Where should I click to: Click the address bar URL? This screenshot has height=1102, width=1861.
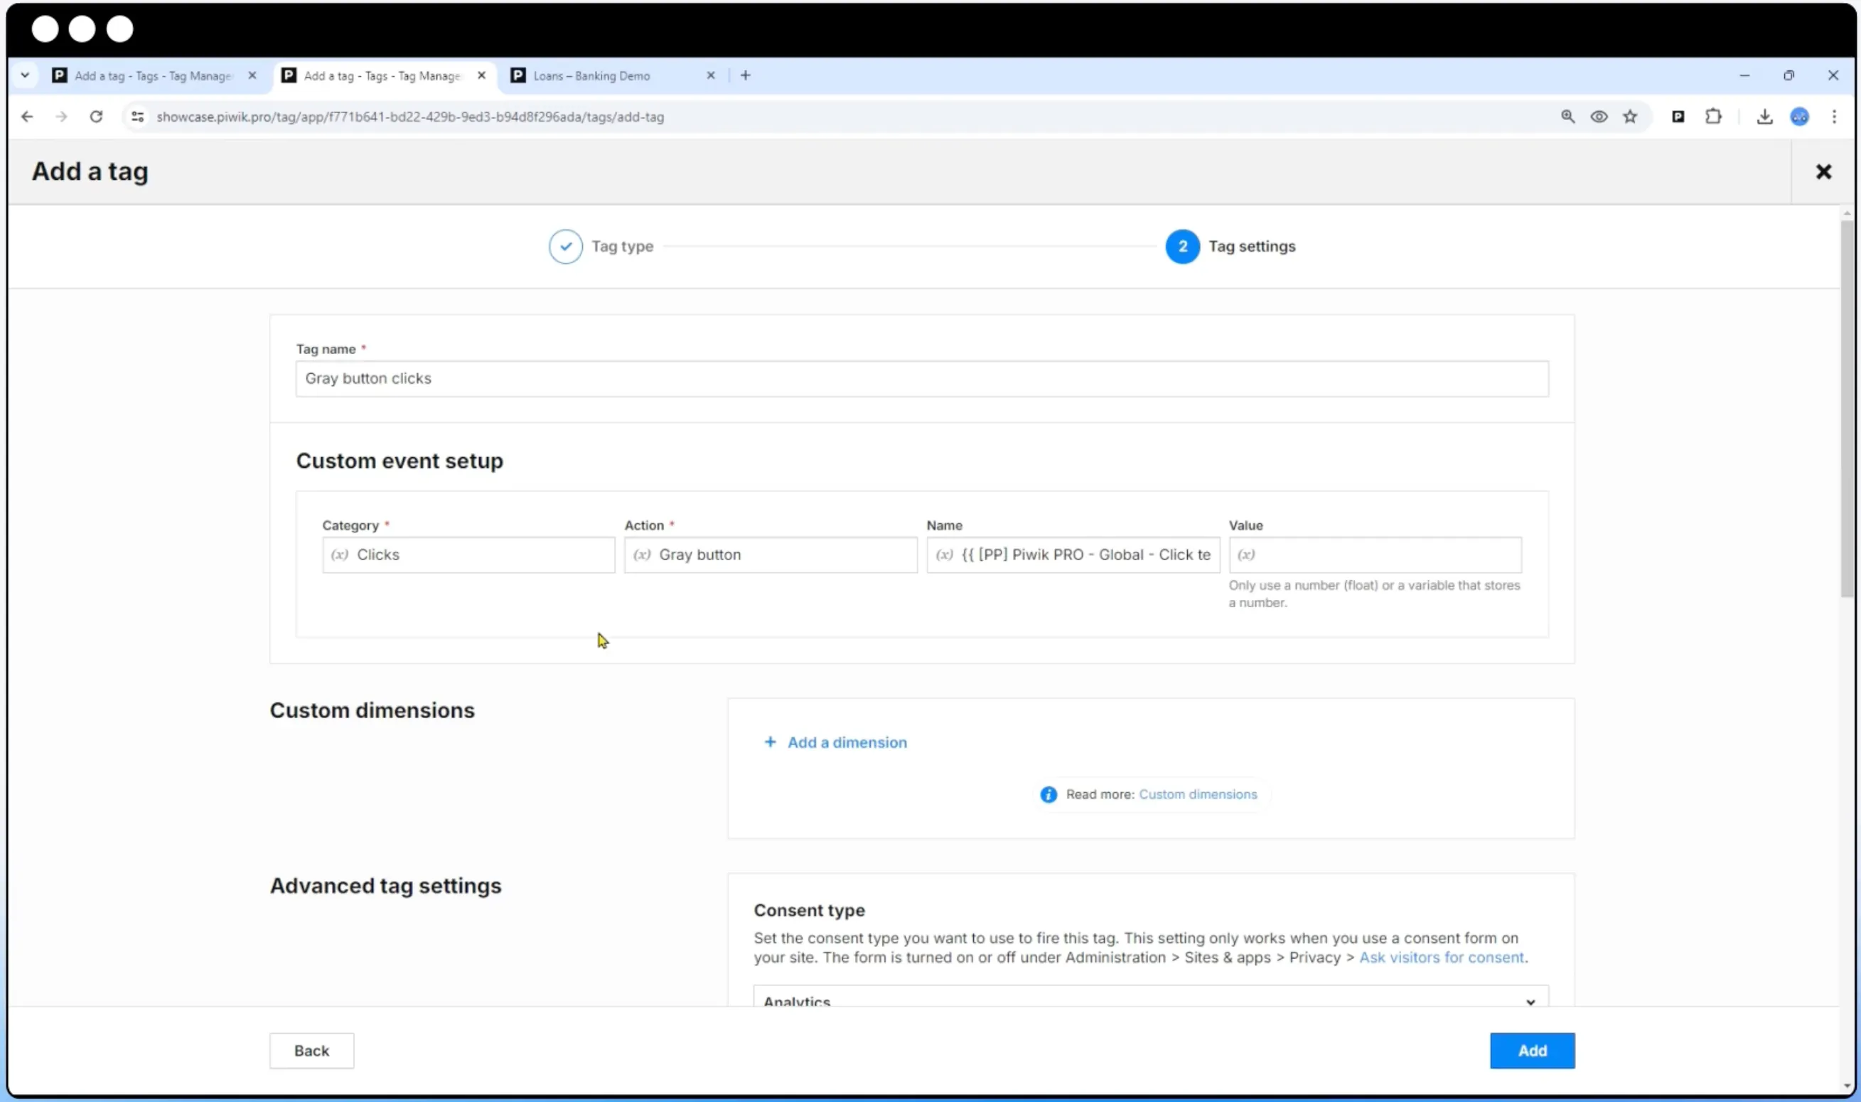click(x=409, y=117)
